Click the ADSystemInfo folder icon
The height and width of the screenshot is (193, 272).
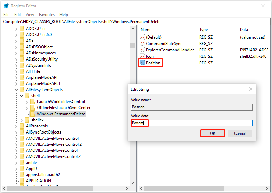coord(22,65)
